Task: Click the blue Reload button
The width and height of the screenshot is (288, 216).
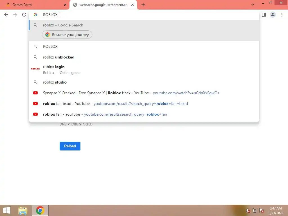Action: 70,146
